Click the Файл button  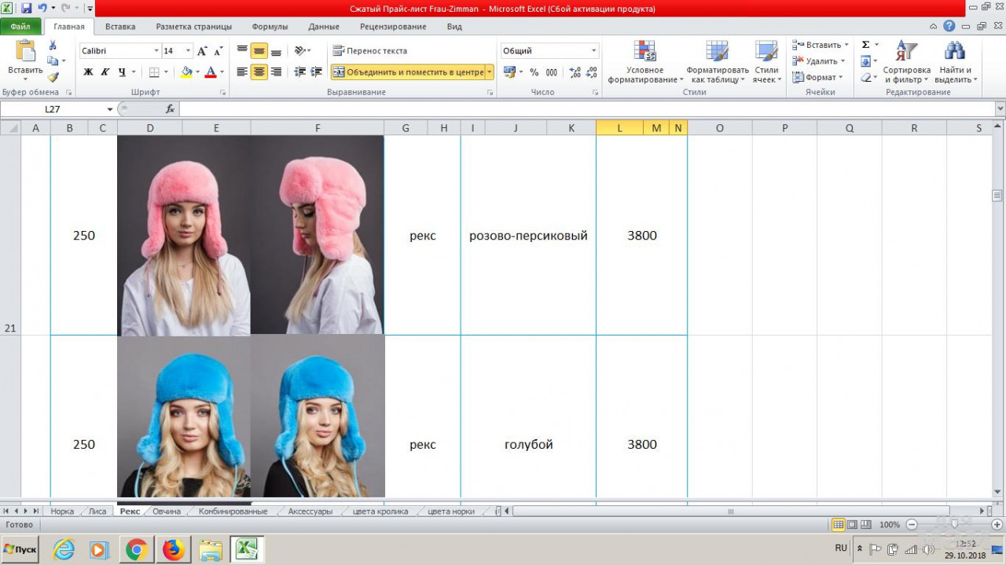[x=20, y=27]
